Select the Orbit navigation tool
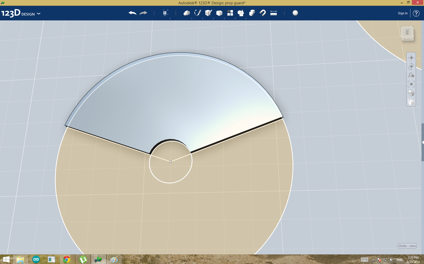The height and width of the screenshot is (264, 424). [411, 67]
